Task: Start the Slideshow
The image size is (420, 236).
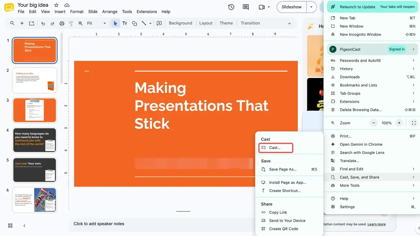Action: [292, 7]
